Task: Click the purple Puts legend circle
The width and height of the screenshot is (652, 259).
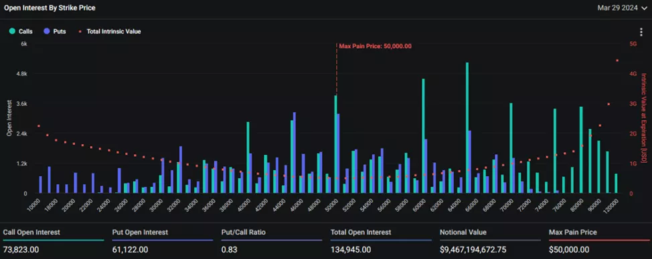Action: [46, 31]
